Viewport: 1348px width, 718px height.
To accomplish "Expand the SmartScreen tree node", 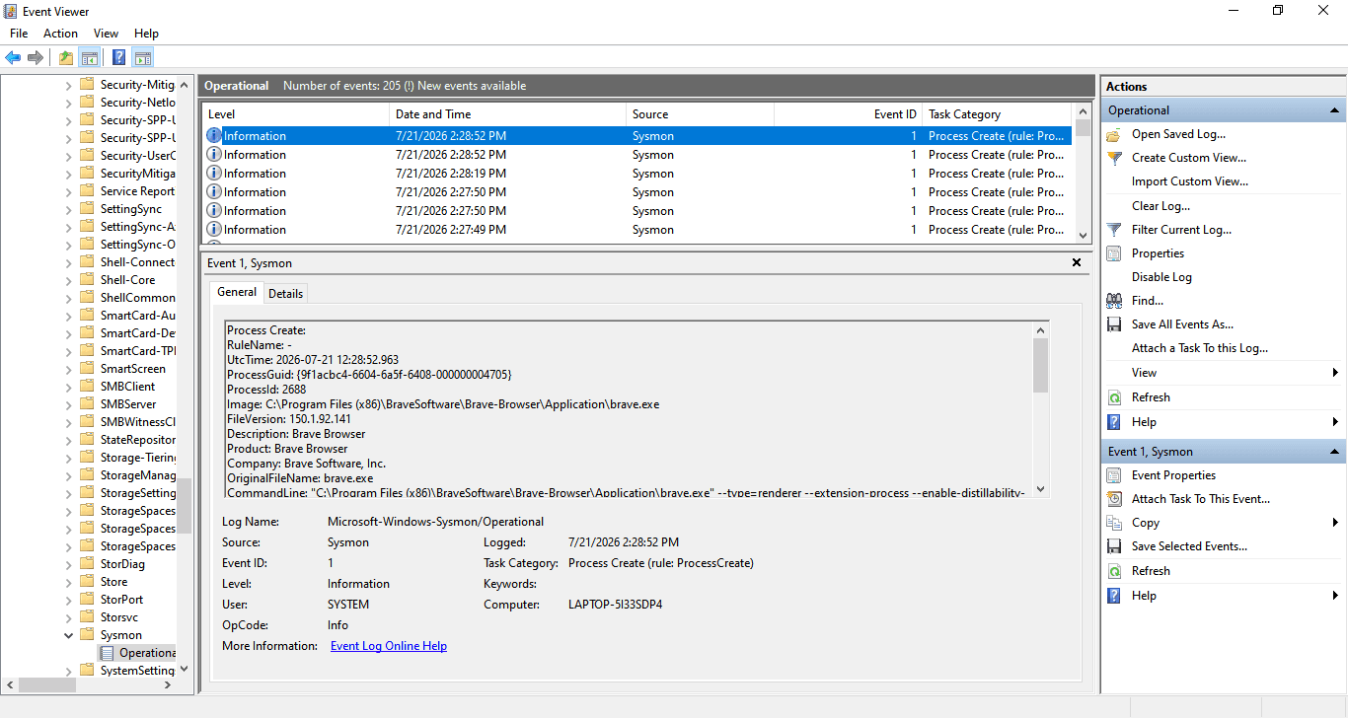I will [69, 369].
